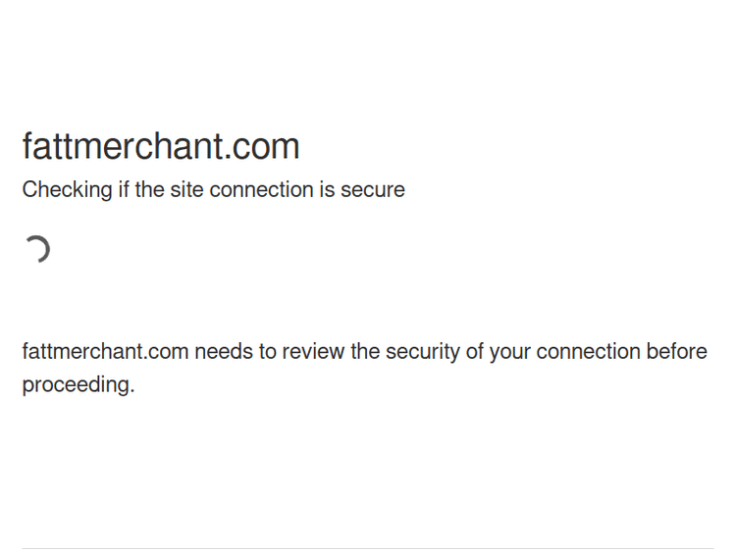
Task: Click the word "before" in the paragraph
Action: [676, 352]
